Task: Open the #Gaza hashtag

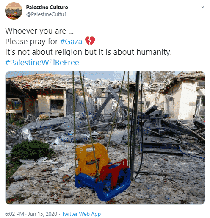Action: [x=71, y=42]
